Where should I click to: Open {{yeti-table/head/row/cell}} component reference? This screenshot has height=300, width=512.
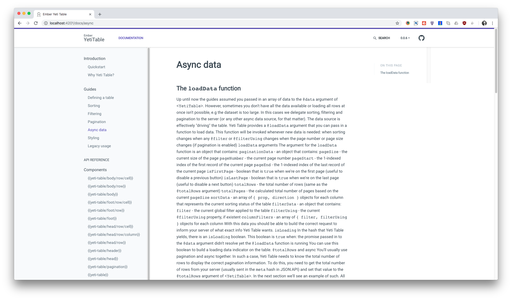[x=110, y=227]
